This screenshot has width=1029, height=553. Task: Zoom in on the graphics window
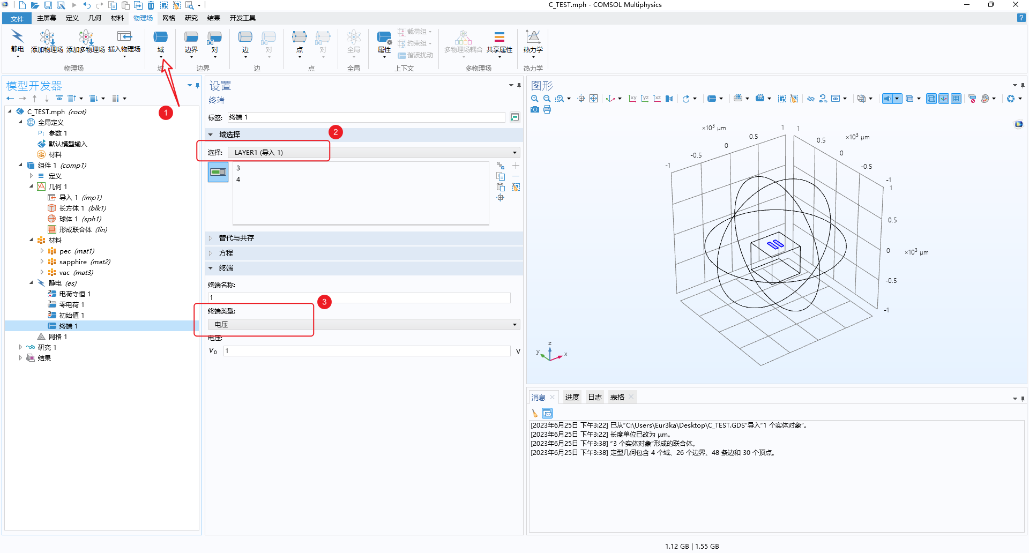pos(534,99)
